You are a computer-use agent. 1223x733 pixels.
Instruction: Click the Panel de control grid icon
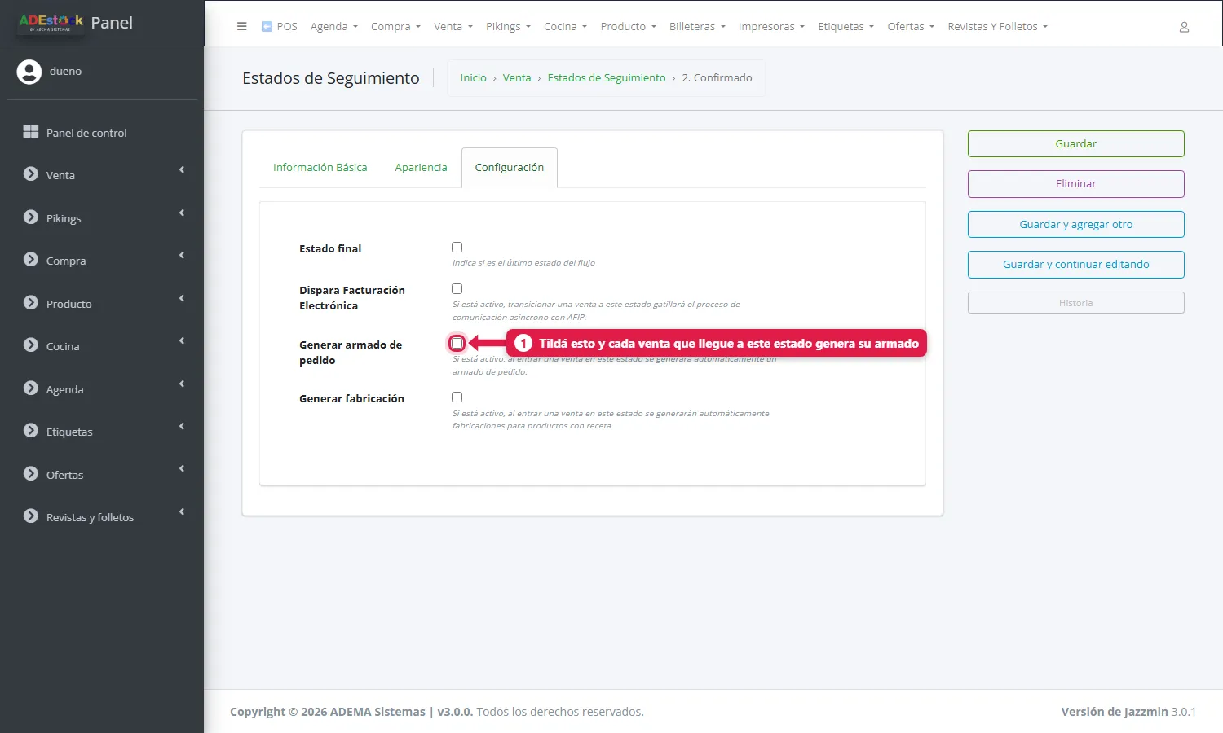point(31,132)
